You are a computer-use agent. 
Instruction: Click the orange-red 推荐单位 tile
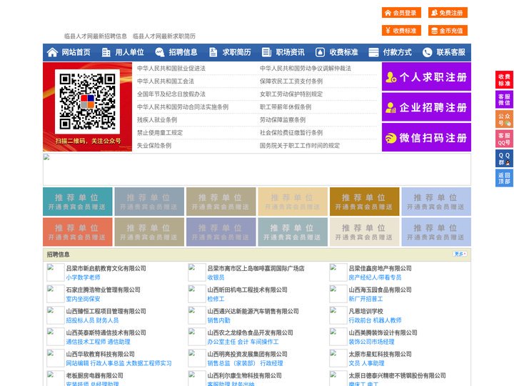[x=77, y=232]
